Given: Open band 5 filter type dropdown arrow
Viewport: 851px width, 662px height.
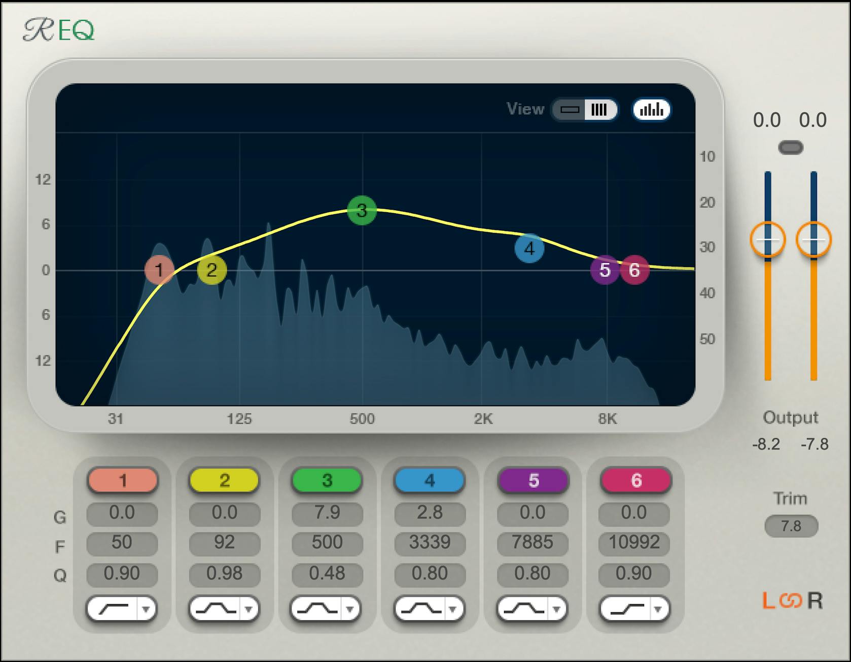Looking at the screenshot, I should 555,609.
